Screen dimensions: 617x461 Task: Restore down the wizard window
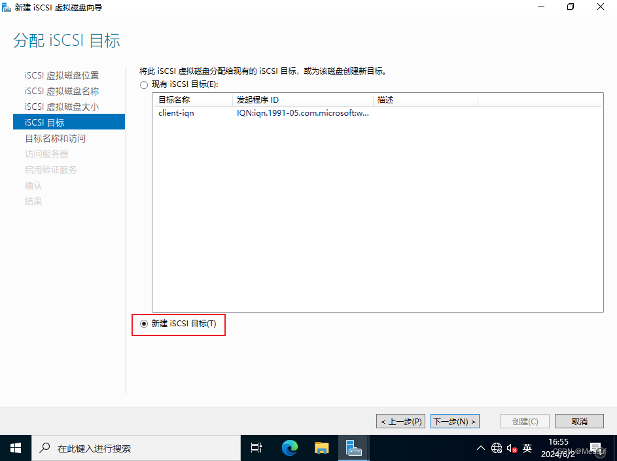571,7
